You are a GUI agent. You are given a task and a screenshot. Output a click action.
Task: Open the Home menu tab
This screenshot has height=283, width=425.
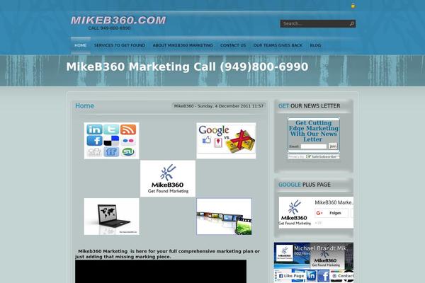click(81, 45)
